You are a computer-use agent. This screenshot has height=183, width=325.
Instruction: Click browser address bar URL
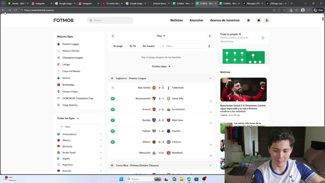click(x=39, y=10)
